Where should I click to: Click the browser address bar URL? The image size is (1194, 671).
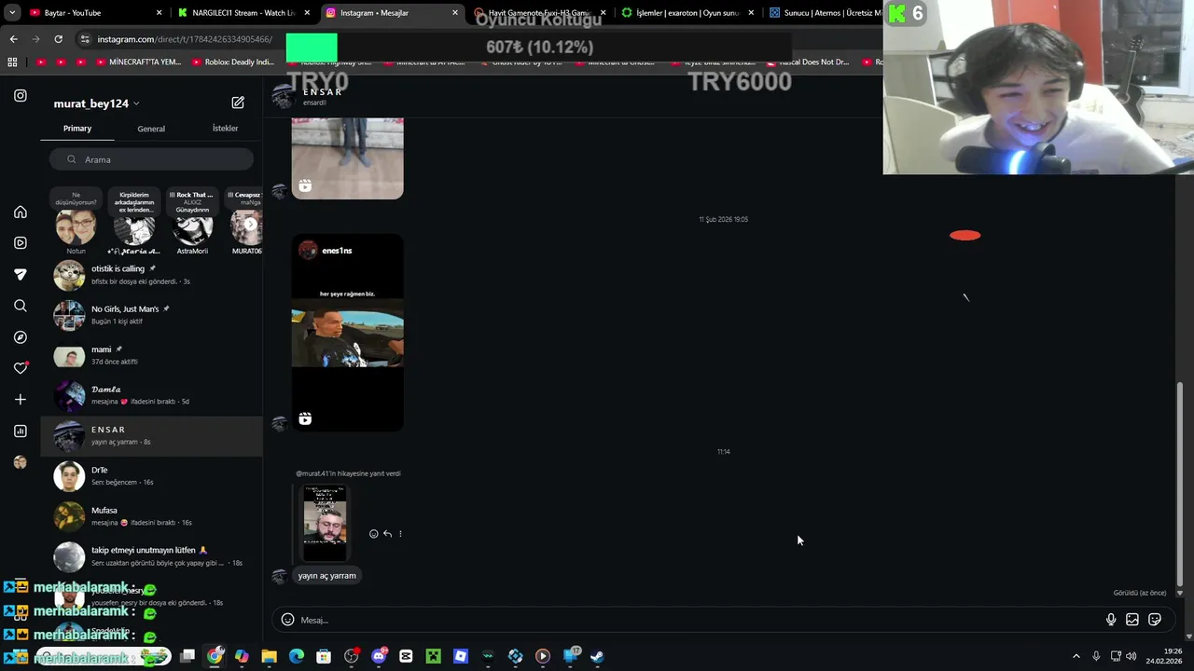coord(185,39)
